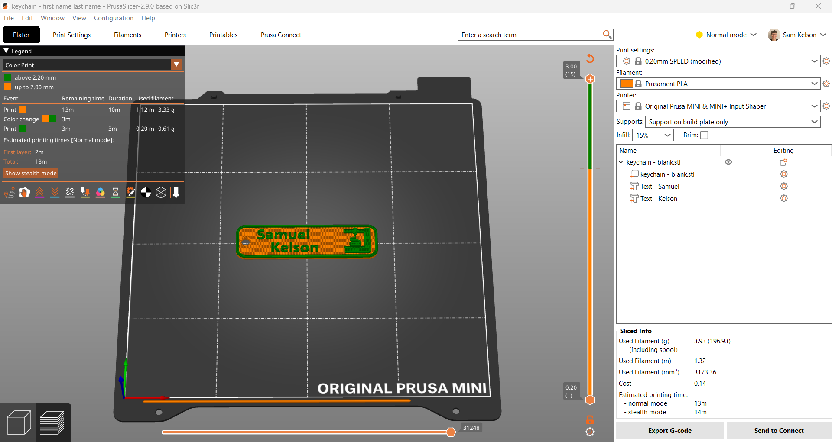Switch to sliced layers preview icon
This screenshot has width=832, height=442.
tap(52, 422)
